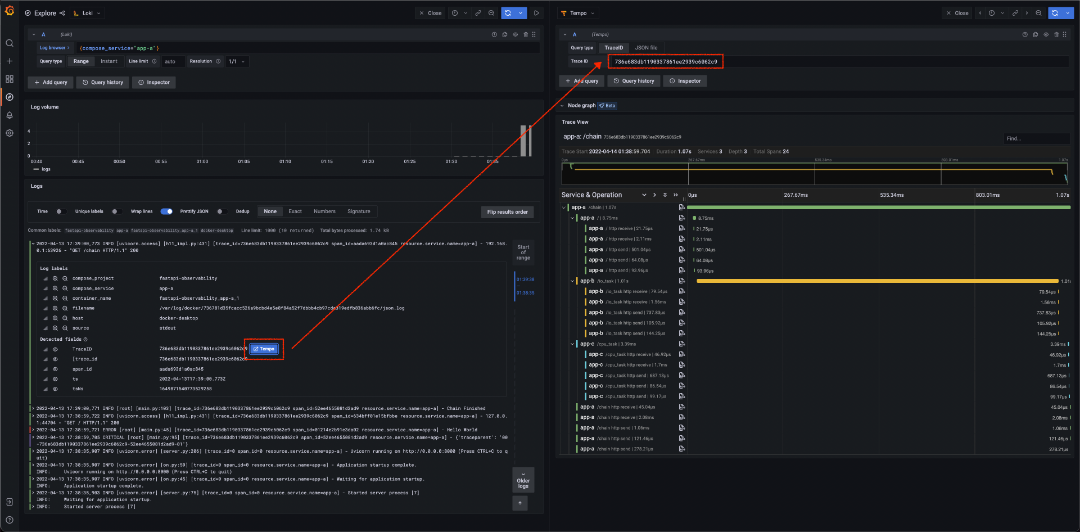Open Configuration gear in the sidebar
1080x532 pixels.
pyautogui.click(x=10, y=133)
